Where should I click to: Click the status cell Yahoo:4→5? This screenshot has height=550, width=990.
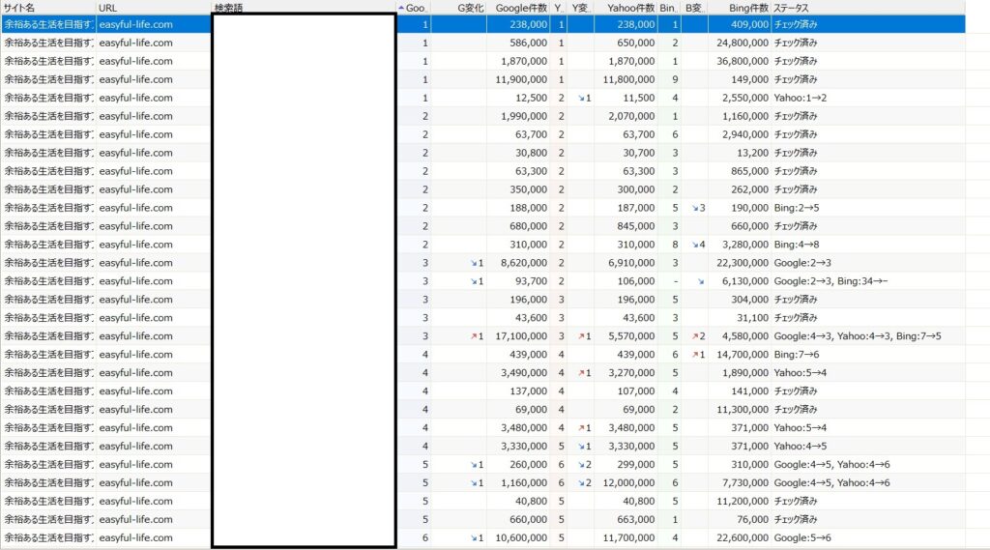(800, 446)
